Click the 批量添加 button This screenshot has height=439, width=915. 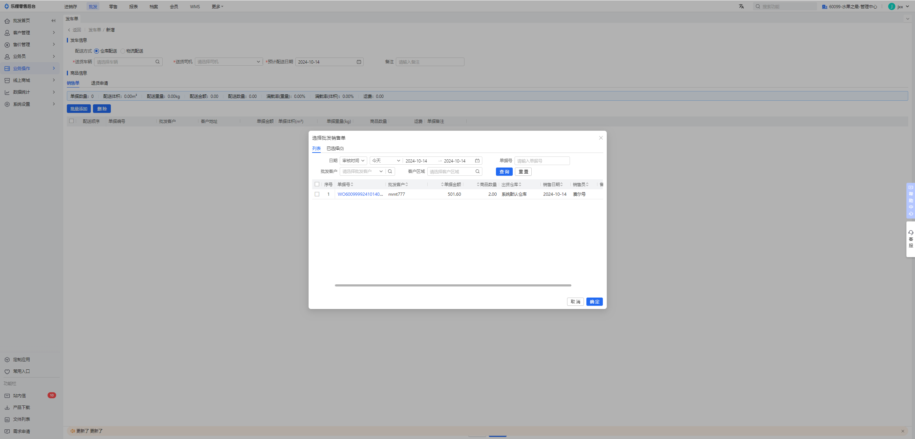click(79, 109)
